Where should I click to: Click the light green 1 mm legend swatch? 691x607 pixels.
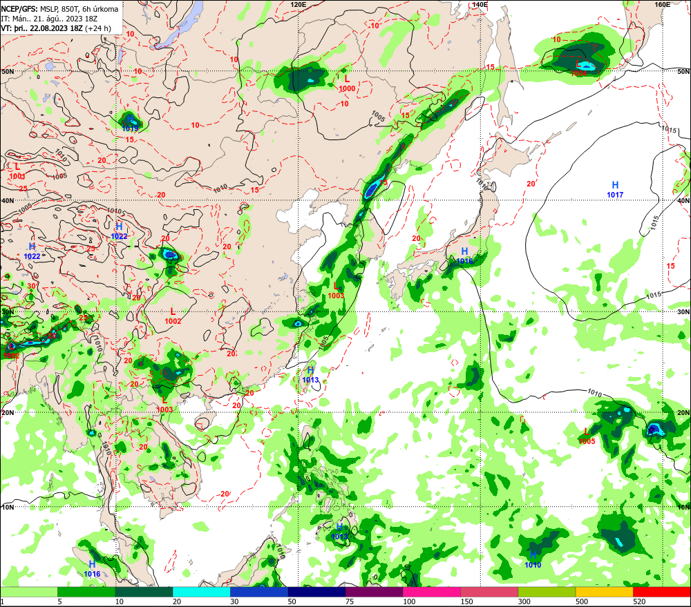pyautogui.click(x=28, y=592)
